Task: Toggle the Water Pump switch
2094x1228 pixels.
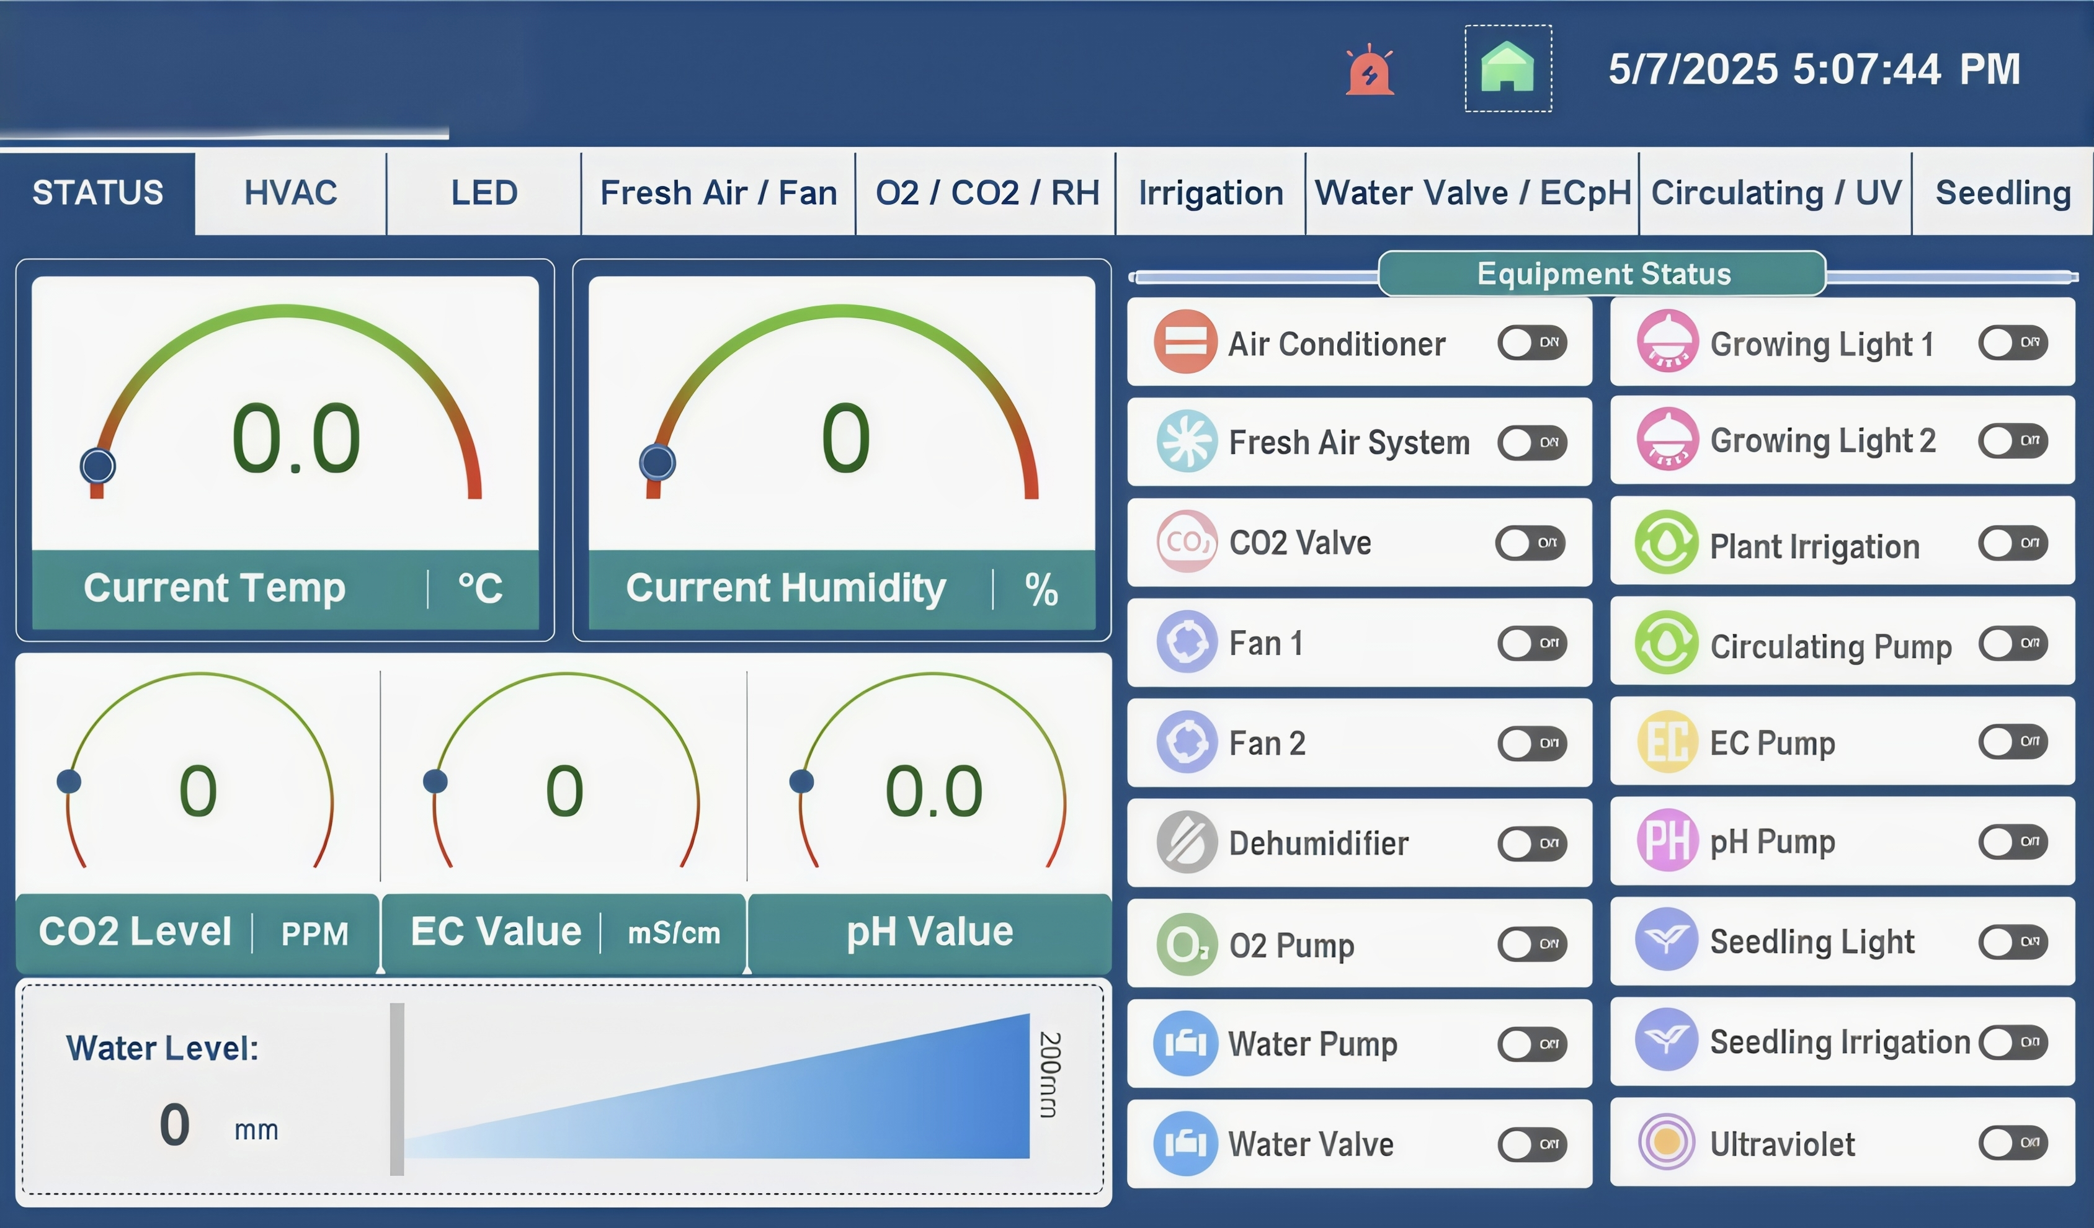Action: (x=1531, y=1044)
